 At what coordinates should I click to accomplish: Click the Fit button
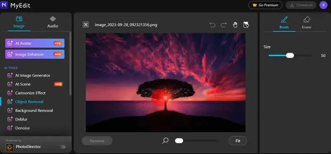pyautogui.click(x=237, y=141)
